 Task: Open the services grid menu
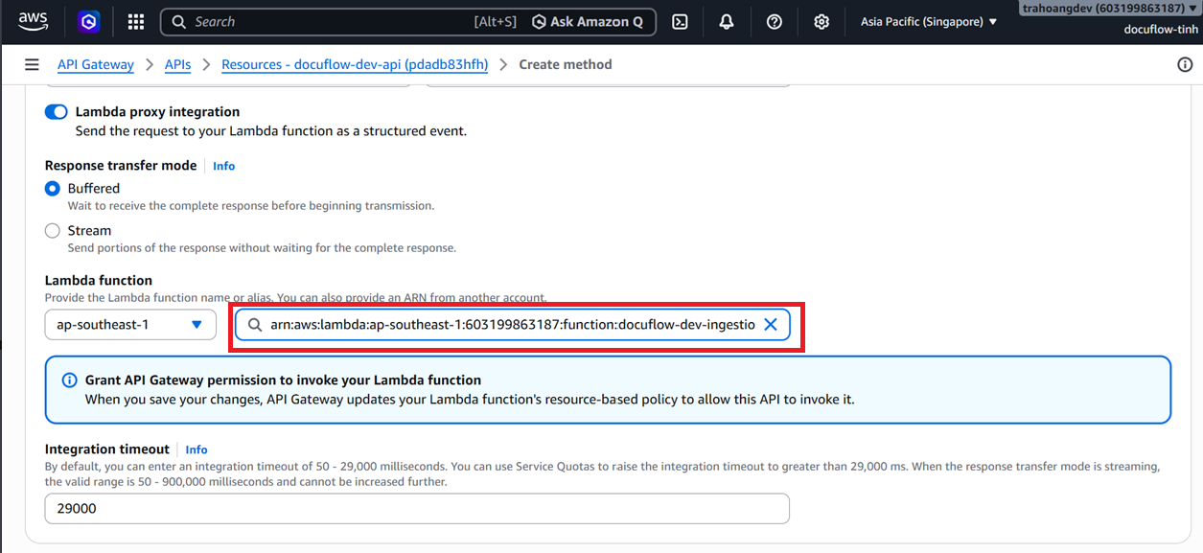coord(136,21)
